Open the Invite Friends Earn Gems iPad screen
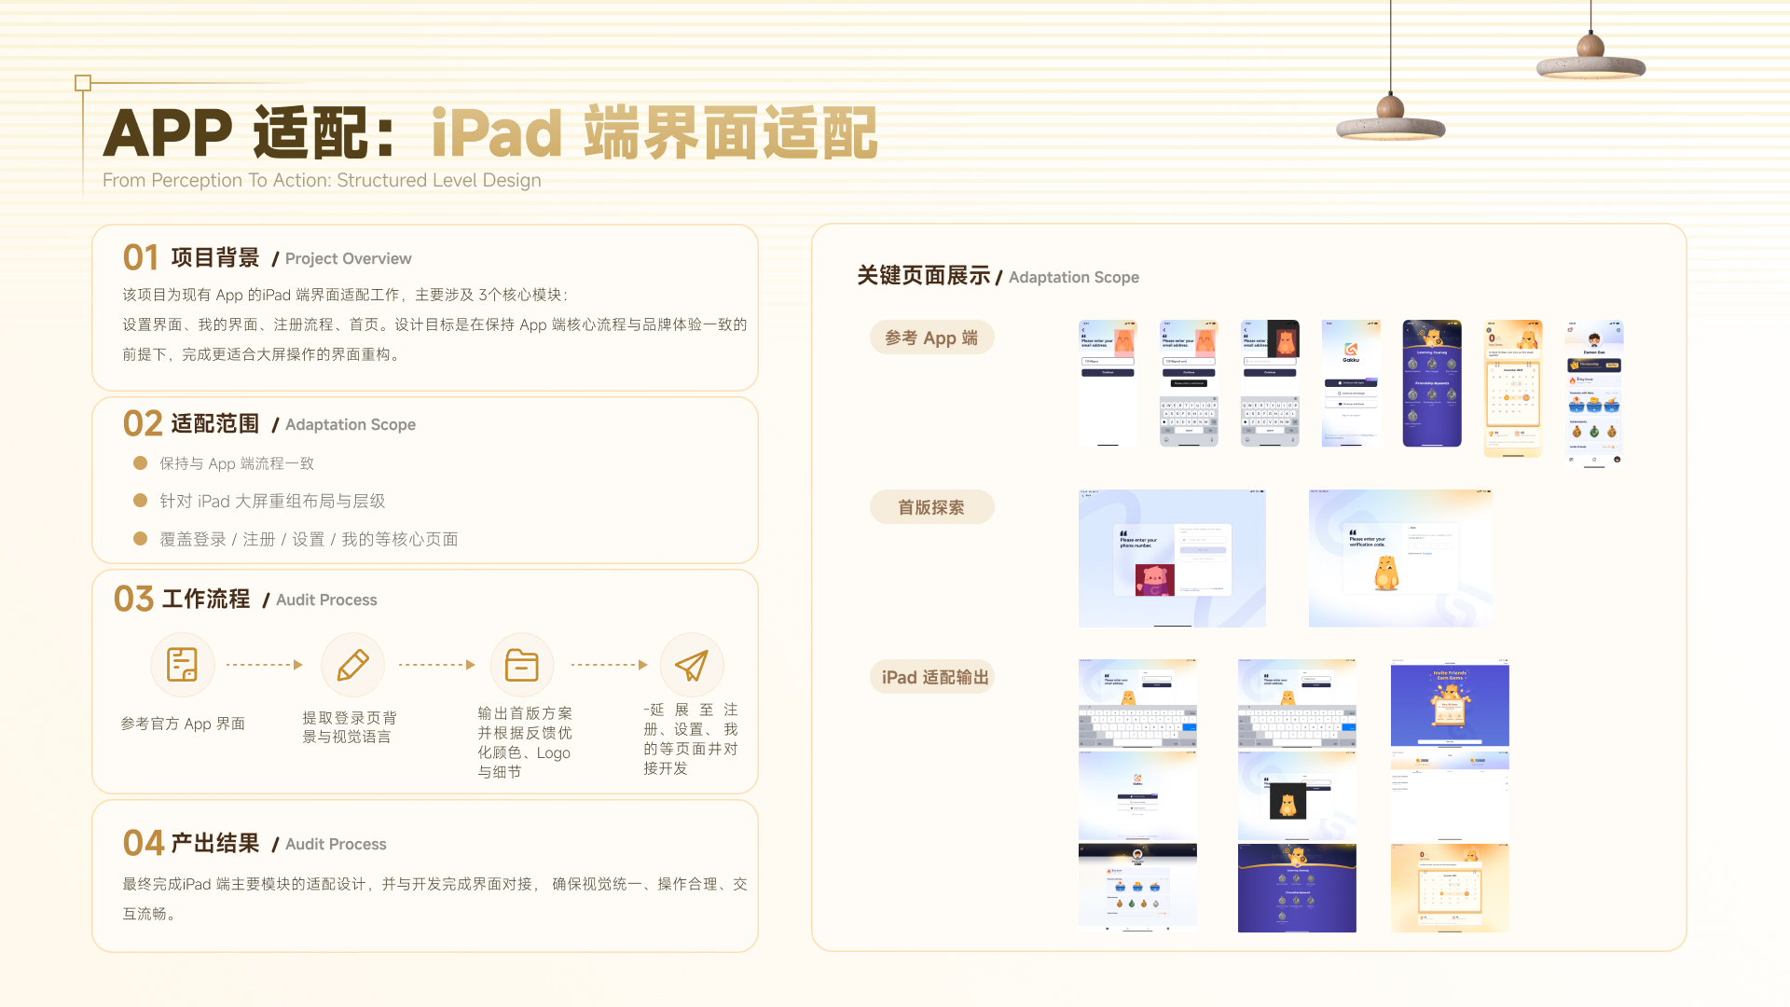Image resolution: width=1790 pixels, height=1007 pixels. pos(1450,703)
